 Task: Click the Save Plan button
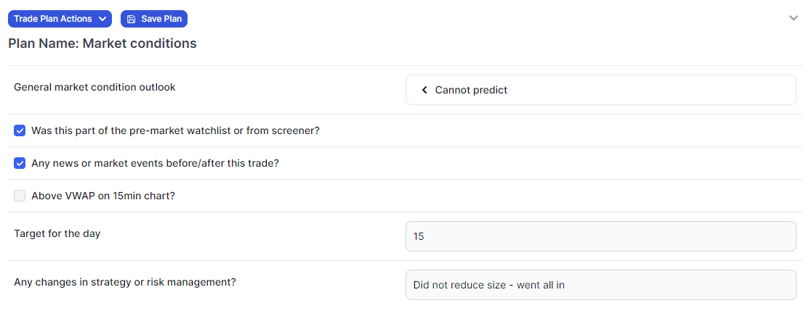pyautogui.click(x=154, y=19)
